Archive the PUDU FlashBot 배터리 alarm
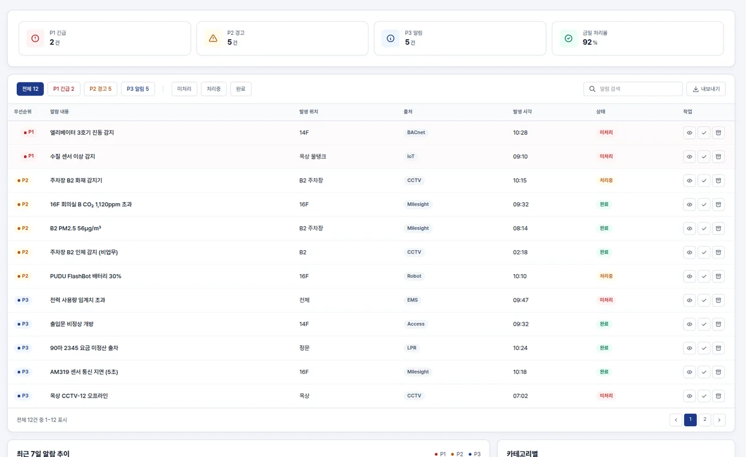 (x=718, y=276)
